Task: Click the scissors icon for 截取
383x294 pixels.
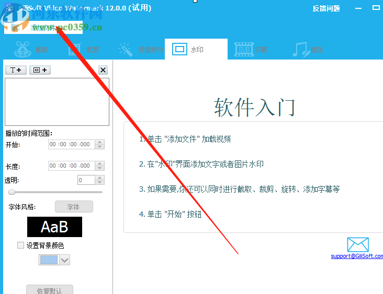Action: (22, 49)
